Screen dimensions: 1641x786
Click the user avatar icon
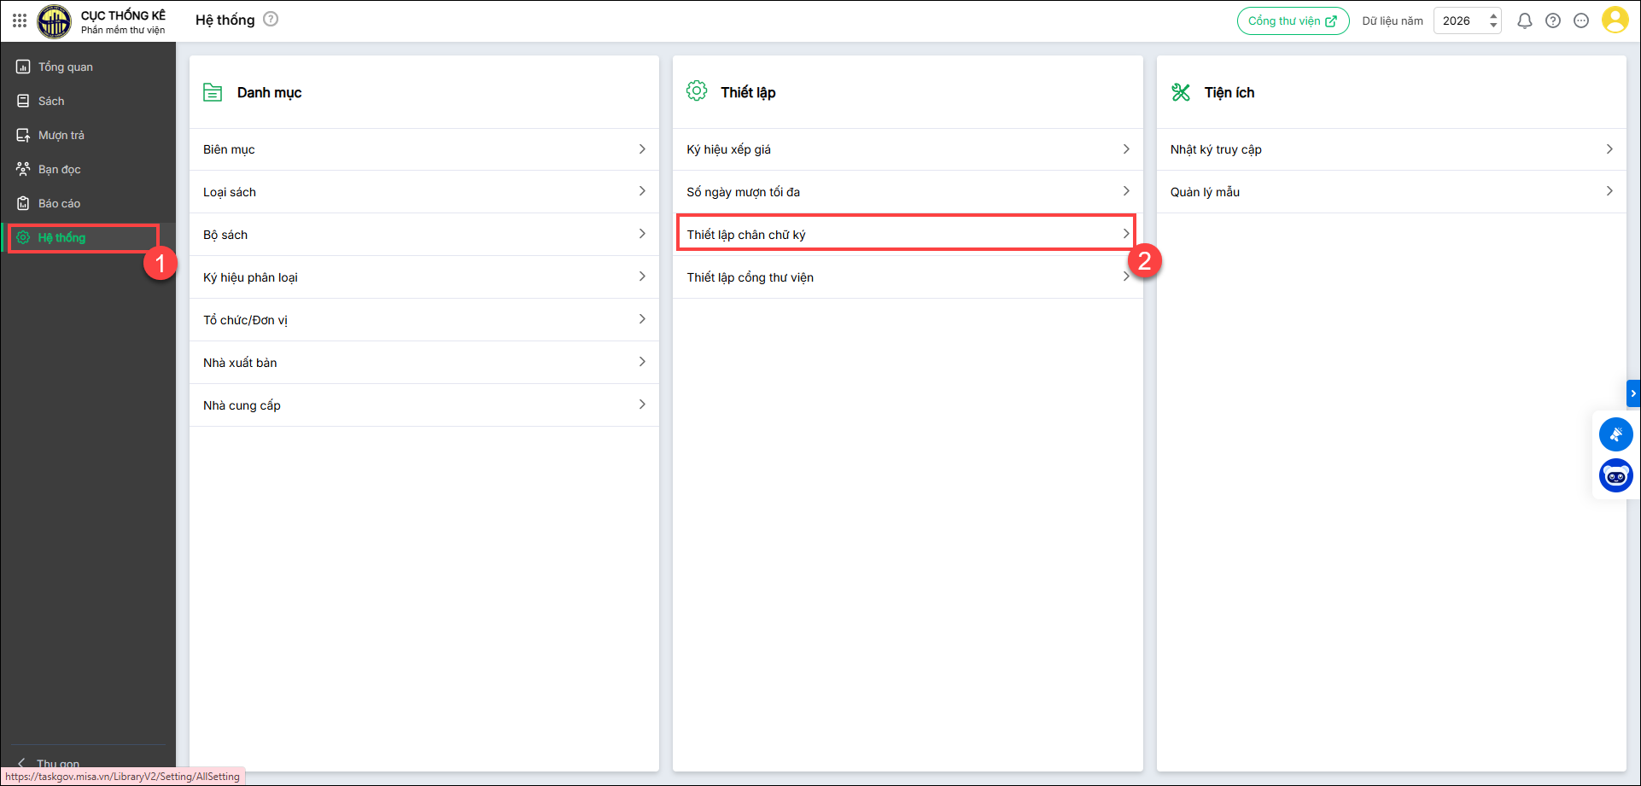click(1615, 20)
